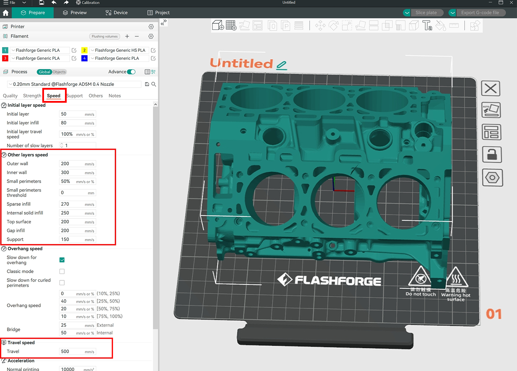Uncheck Slow down for overhang checkbox
This screenshot has width=517, height=371.
coord(62,260)
